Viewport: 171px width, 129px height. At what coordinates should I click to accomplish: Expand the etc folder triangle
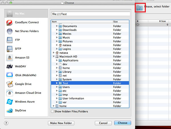pyautogui.click(x=57, y=91)
